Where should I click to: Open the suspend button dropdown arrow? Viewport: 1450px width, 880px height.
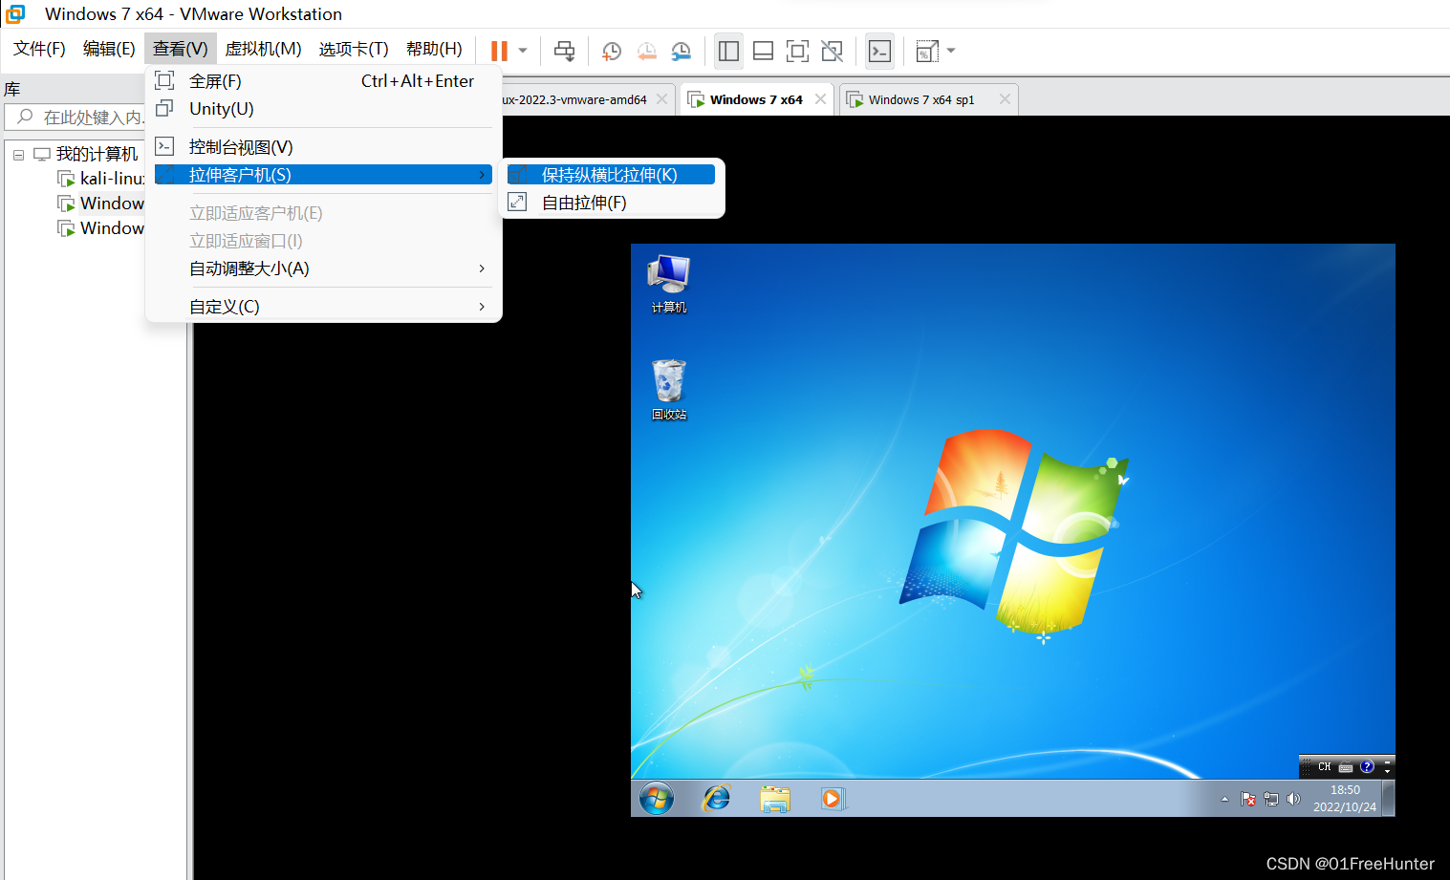point(522,50)
